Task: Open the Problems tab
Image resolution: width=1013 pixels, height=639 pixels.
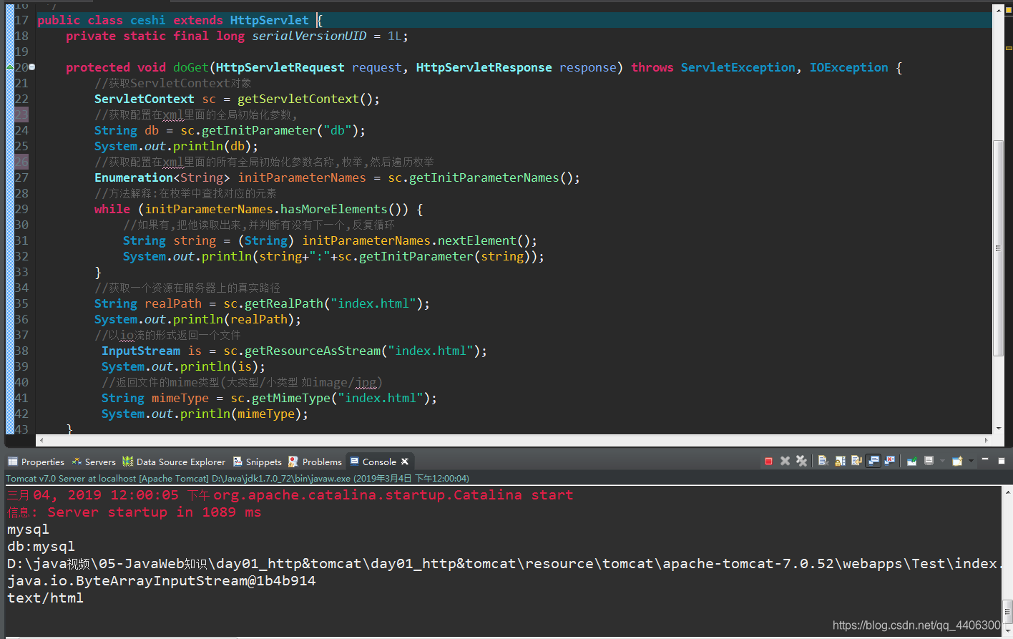Action: click(315, 462)
